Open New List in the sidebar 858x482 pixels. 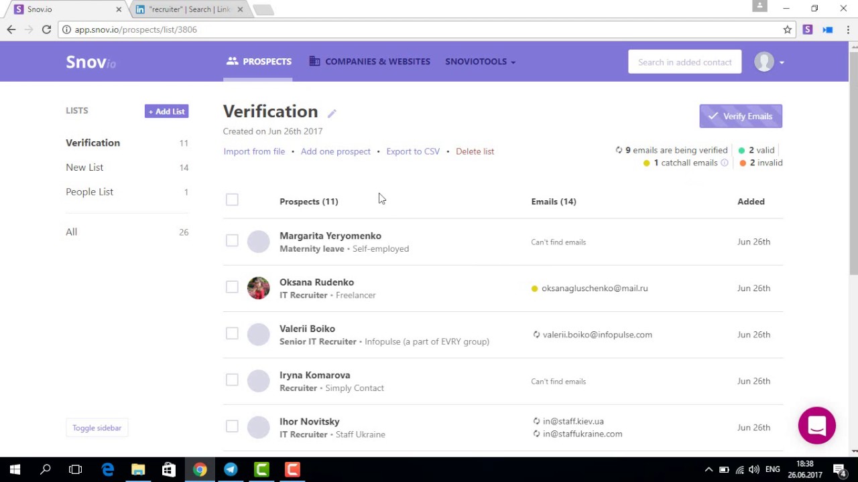[84, 167]
